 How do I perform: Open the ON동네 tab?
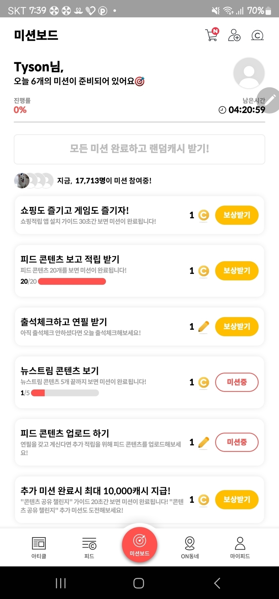pyautogui.click(x=190, y=547)
